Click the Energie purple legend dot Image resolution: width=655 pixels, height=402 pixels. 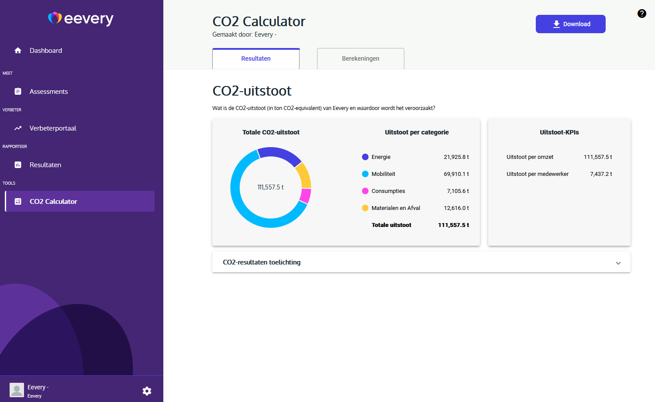(x=365, y=157)
